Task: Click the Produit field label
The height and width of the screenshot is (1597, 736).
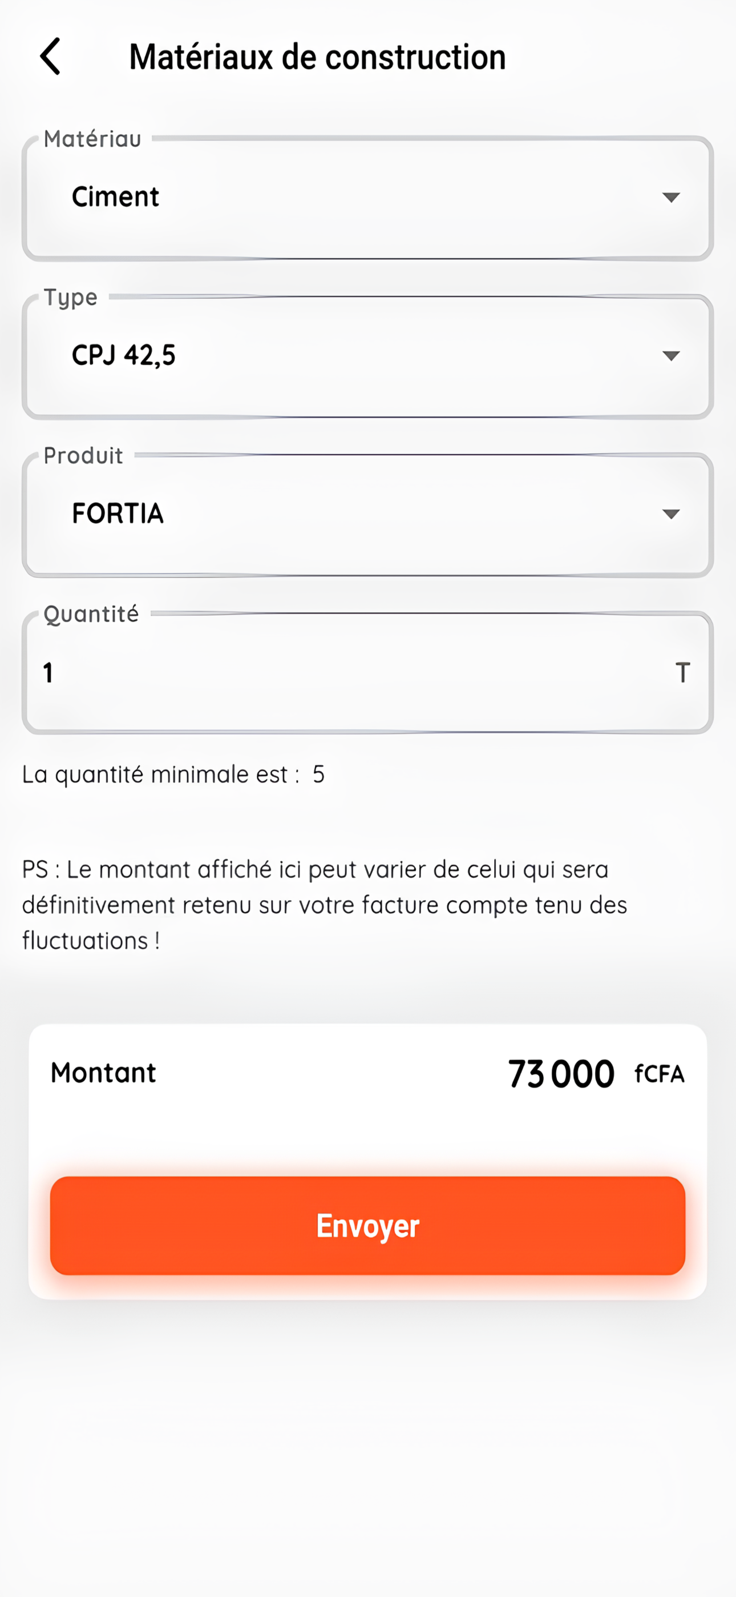Action: (x=83, y=456)
